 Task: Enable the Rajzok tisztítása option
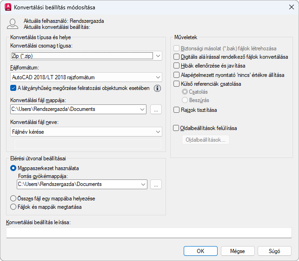pyautogui.click(x=176, y=110)
